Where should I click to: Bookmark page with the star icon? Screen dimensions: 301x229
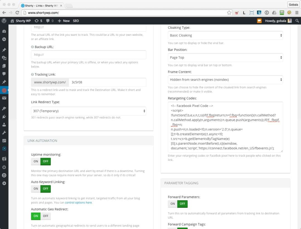229,13
